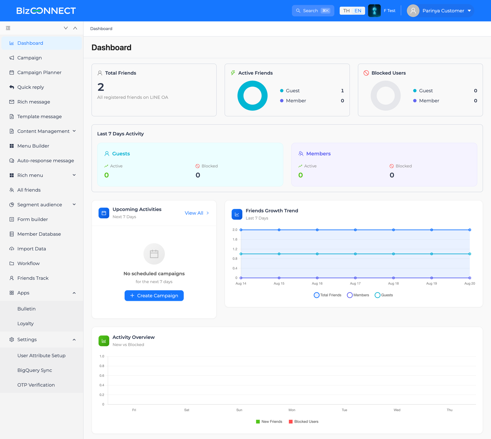
Task: Collapse the Settings section
Action: pos(74,340)
